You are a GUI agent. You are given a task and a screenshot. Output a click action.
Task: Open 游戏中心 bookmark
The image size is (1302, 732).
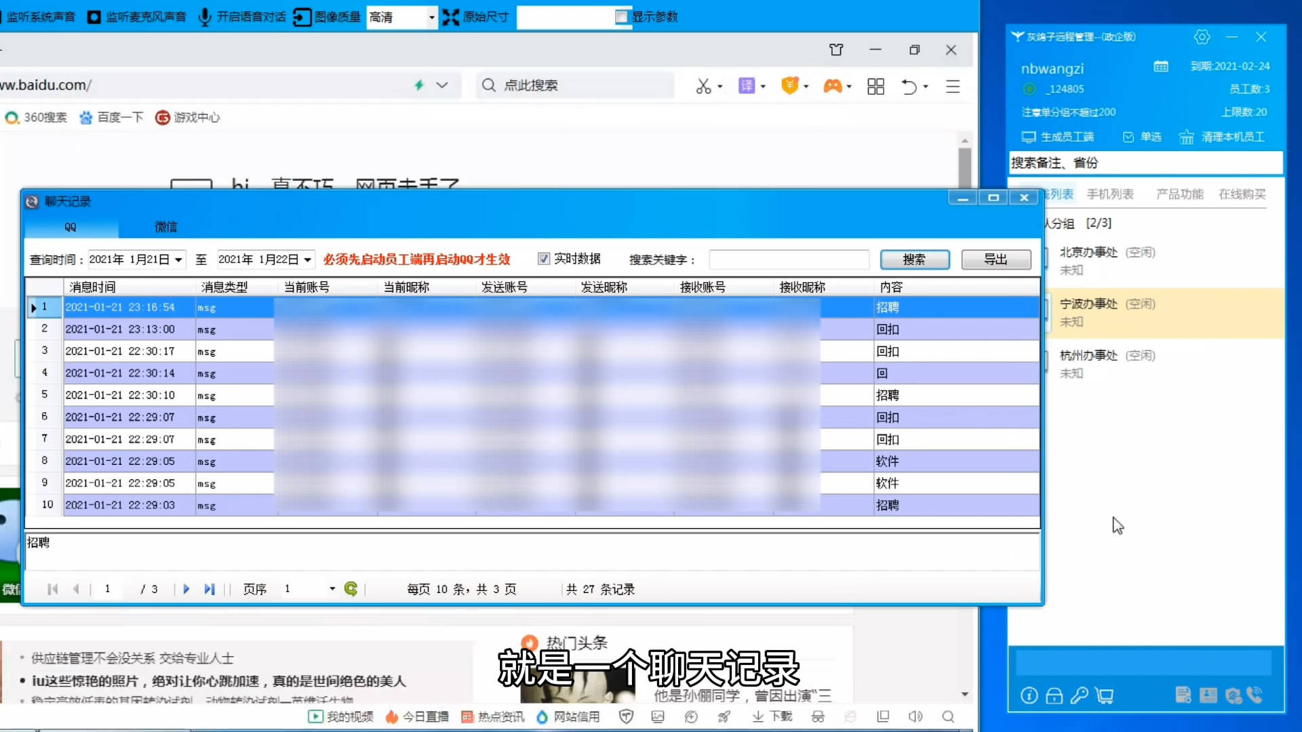coord(188,117)
